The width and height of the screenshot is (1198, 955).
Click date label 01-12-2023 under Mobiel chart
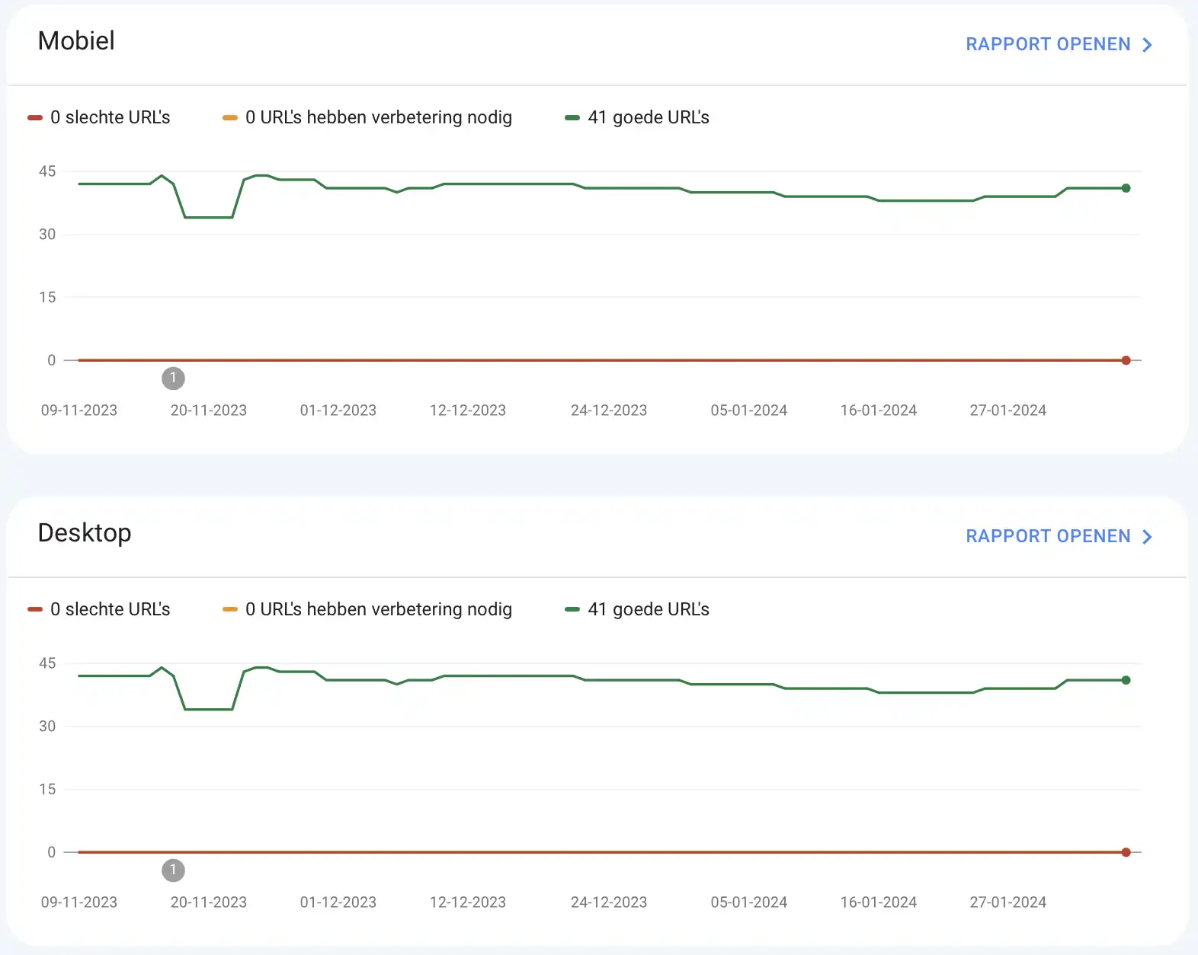point(338,410)
